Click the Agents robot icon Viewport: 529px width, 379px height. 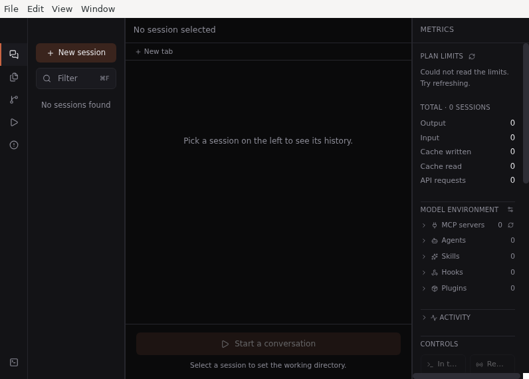point(435,241)
